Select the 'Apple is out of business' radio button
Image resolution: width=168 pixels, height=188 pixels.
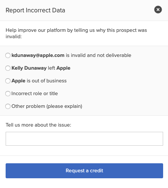pyautogui.click(x=8, y=81)
